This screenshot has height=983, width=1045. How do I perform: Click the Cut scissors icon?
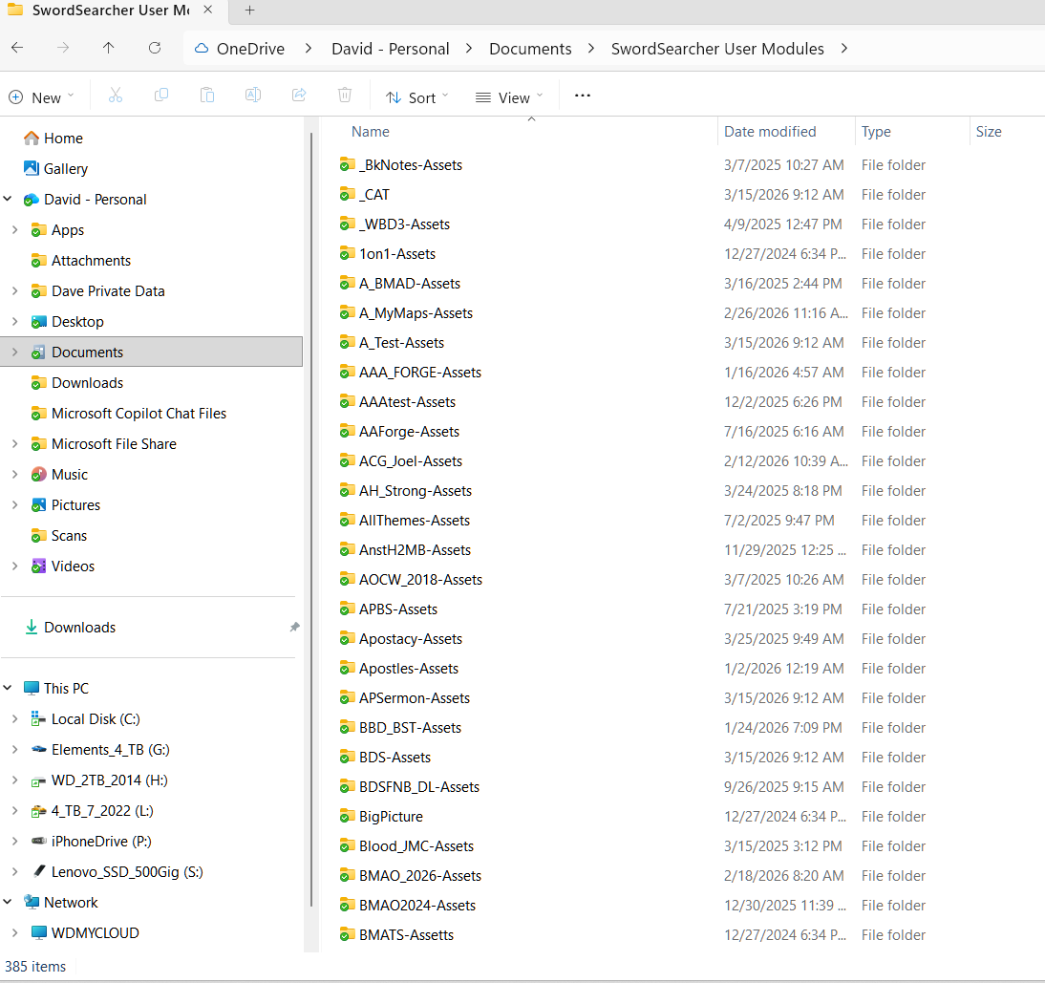click(116, 96)
